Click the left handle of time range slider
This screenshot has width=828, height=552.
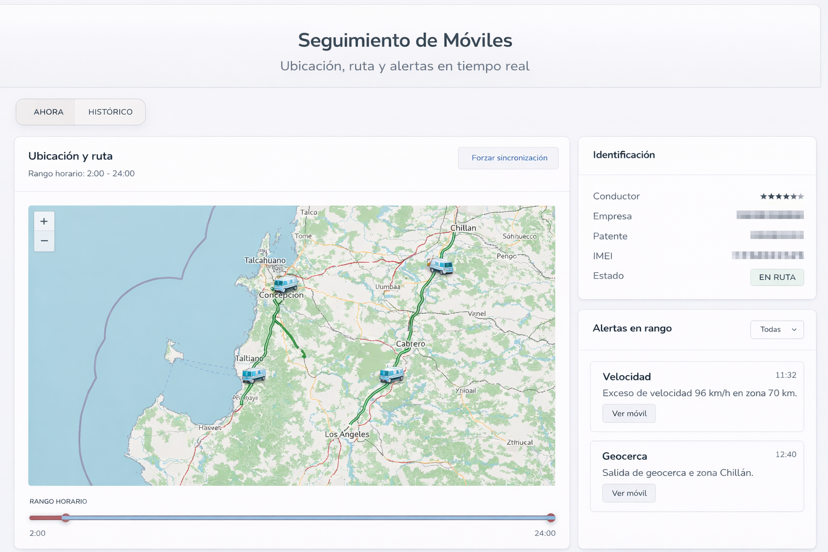pyautogui.click(x=66, y=518)
